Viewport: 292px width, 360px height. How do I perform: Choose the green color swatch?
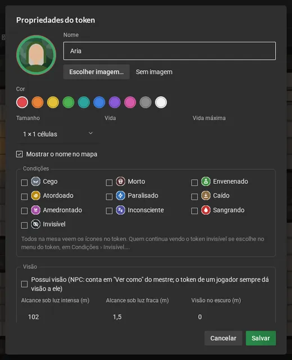click(x=69, y=102)
